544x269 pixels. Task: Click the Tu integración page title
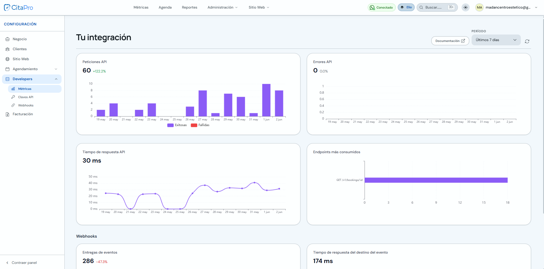(x=104, y=37)
